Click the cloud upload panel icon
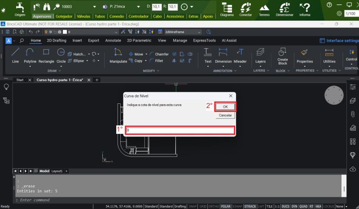The width and height of the screenshot is (359, 209). click(353, 169)
